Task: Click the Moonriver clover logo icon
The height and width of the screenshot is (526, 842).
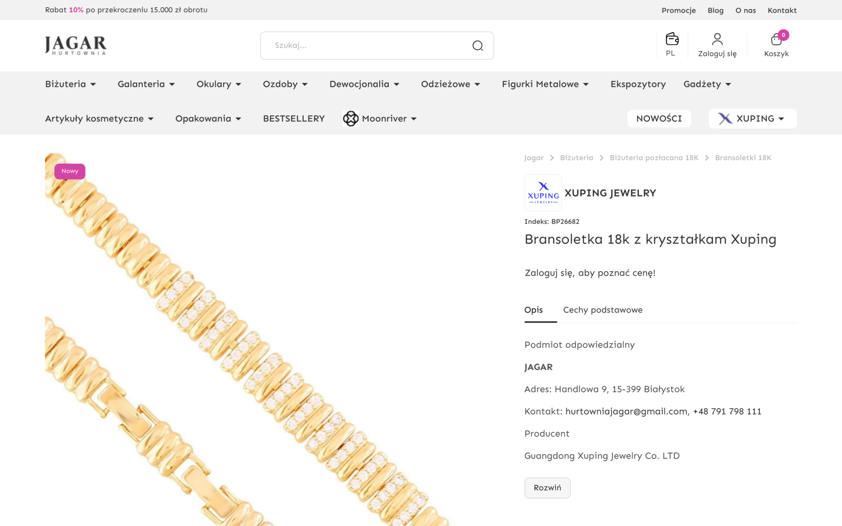Action: pos(351,119)
